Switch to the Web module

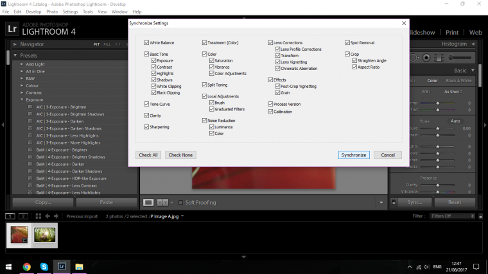476,32
